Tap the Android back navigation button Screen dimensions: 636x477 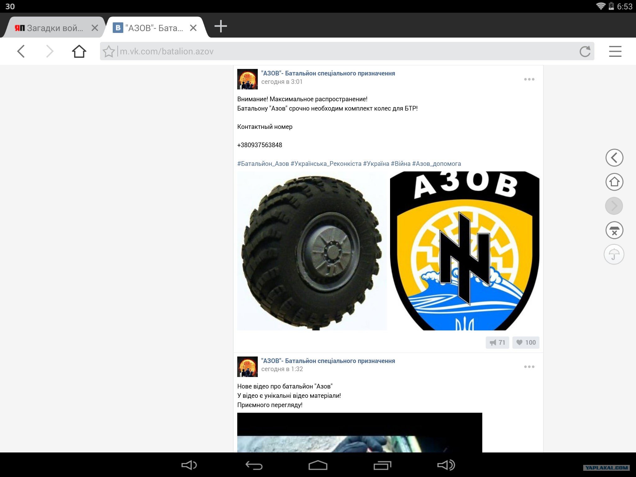pos(254,465)
